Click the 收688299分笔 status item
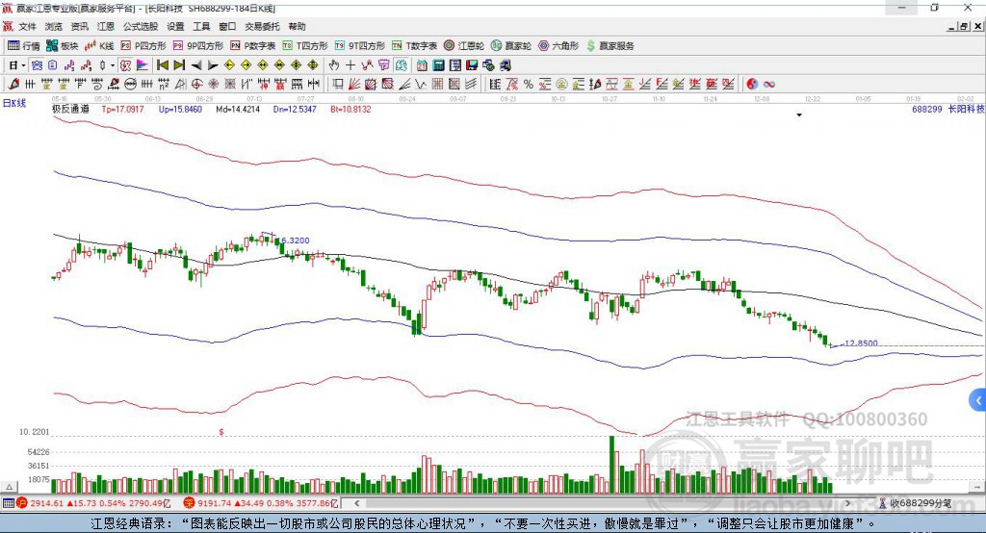 tap(915, 503)
